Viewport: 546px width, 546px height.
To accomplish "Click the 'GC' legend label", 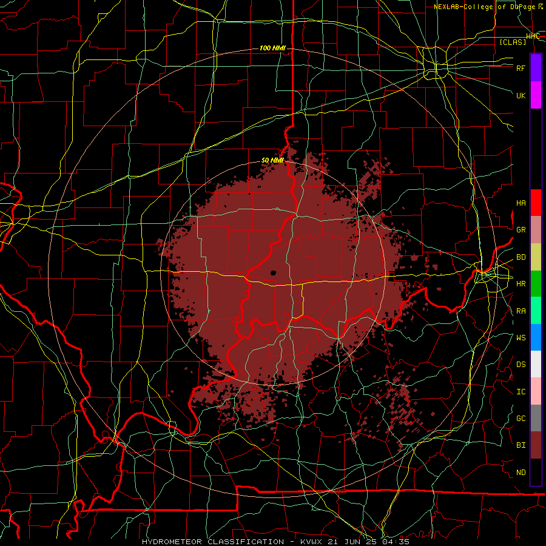I will 521,419.
